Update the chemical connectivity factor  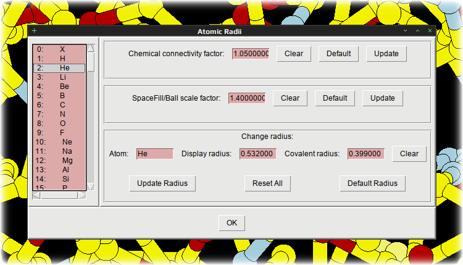(386, 54)
